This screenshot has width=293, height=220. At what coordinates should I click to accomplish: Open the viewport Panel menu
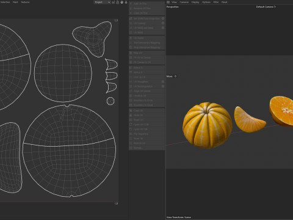click(224, 2)
